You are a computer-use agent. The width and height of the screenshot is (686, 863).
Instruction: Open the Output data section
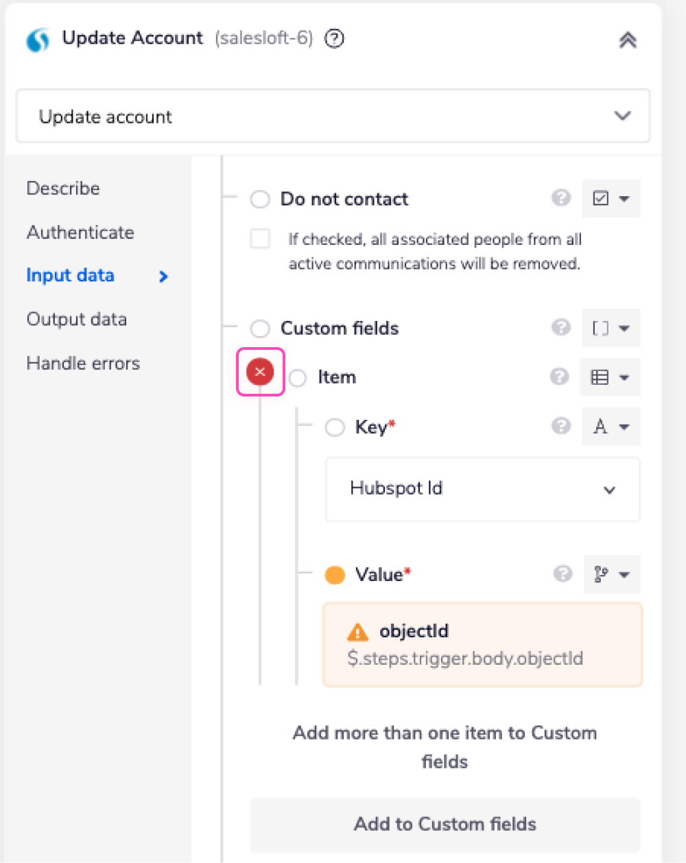point(77,320)
